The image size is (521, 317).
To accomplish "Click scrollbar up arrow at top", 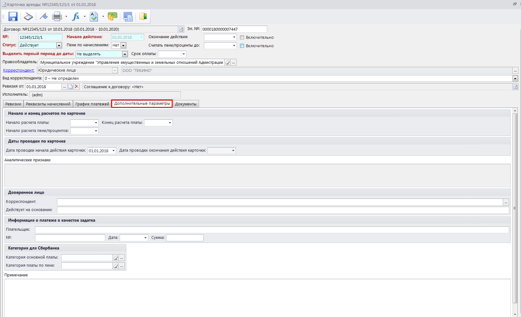I will 515,111.
